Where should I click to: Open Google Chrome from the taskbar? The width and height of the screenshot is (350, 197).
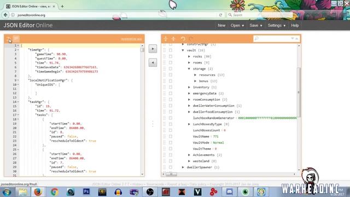54,192
